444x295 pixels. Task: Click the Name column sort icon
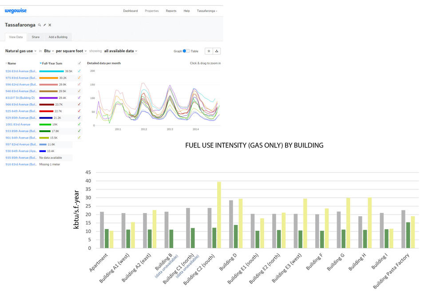[x=6, y=63]
